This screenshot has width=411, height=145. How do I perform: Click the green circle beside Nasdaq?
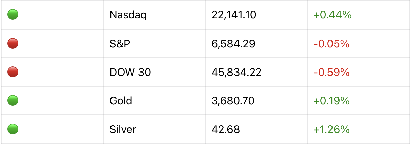pos(13,15)
